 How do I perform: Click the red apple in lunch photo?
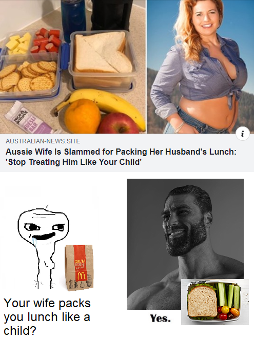(119, 123)
